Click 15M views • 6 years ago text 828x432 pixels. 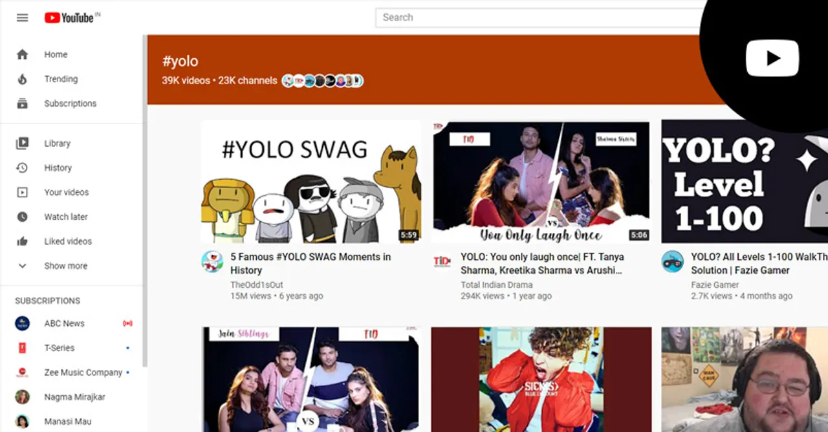click(277, 296)
